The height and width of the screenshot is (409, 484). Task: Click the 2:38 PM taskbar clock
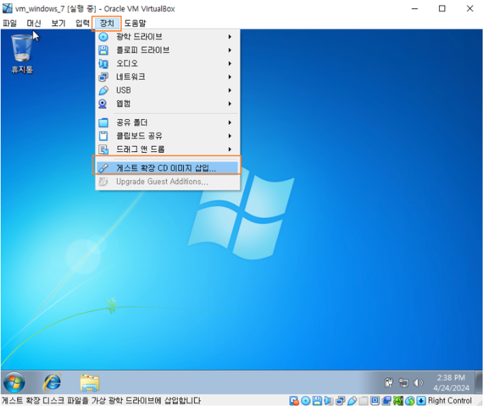point(451,382)
